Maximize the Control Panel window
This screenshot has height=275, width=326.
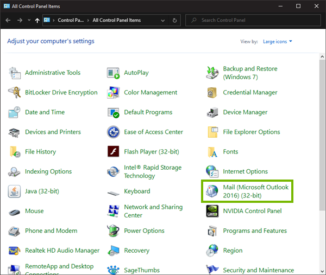298,6
